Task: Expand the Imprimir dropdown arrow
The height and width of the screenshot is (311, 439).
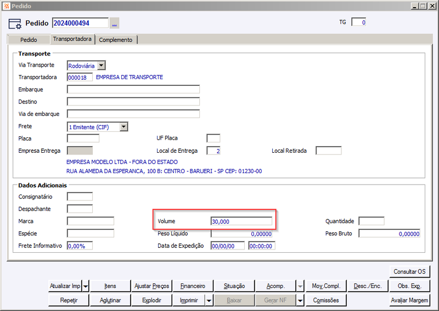Action: click(209, 301)
